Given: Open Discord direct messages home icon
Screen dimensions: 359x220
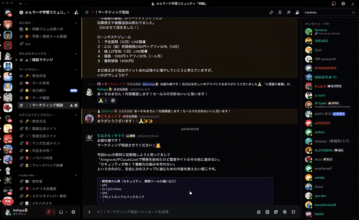Looking at the screenshot, I should 8,11.
